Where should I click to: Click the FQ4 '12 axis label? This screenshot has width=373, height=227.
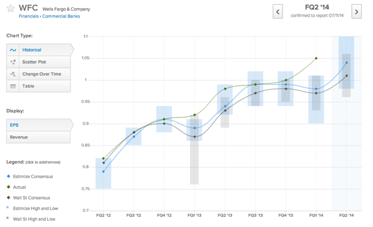pyautogui.click(x=164, y=215)
